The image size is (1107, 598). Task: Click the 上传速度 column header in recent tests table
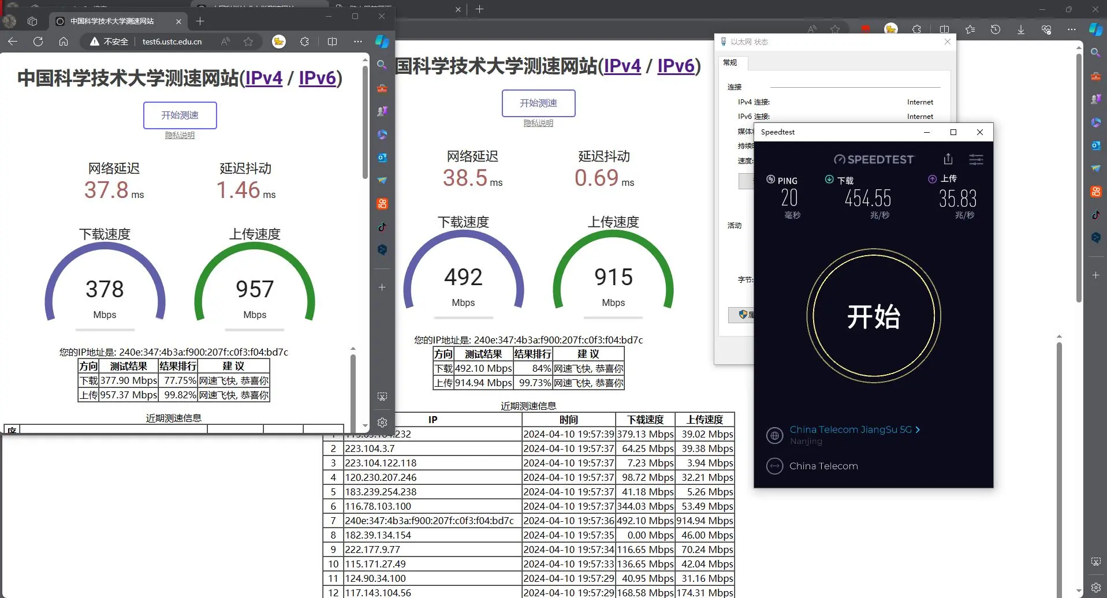705,420
